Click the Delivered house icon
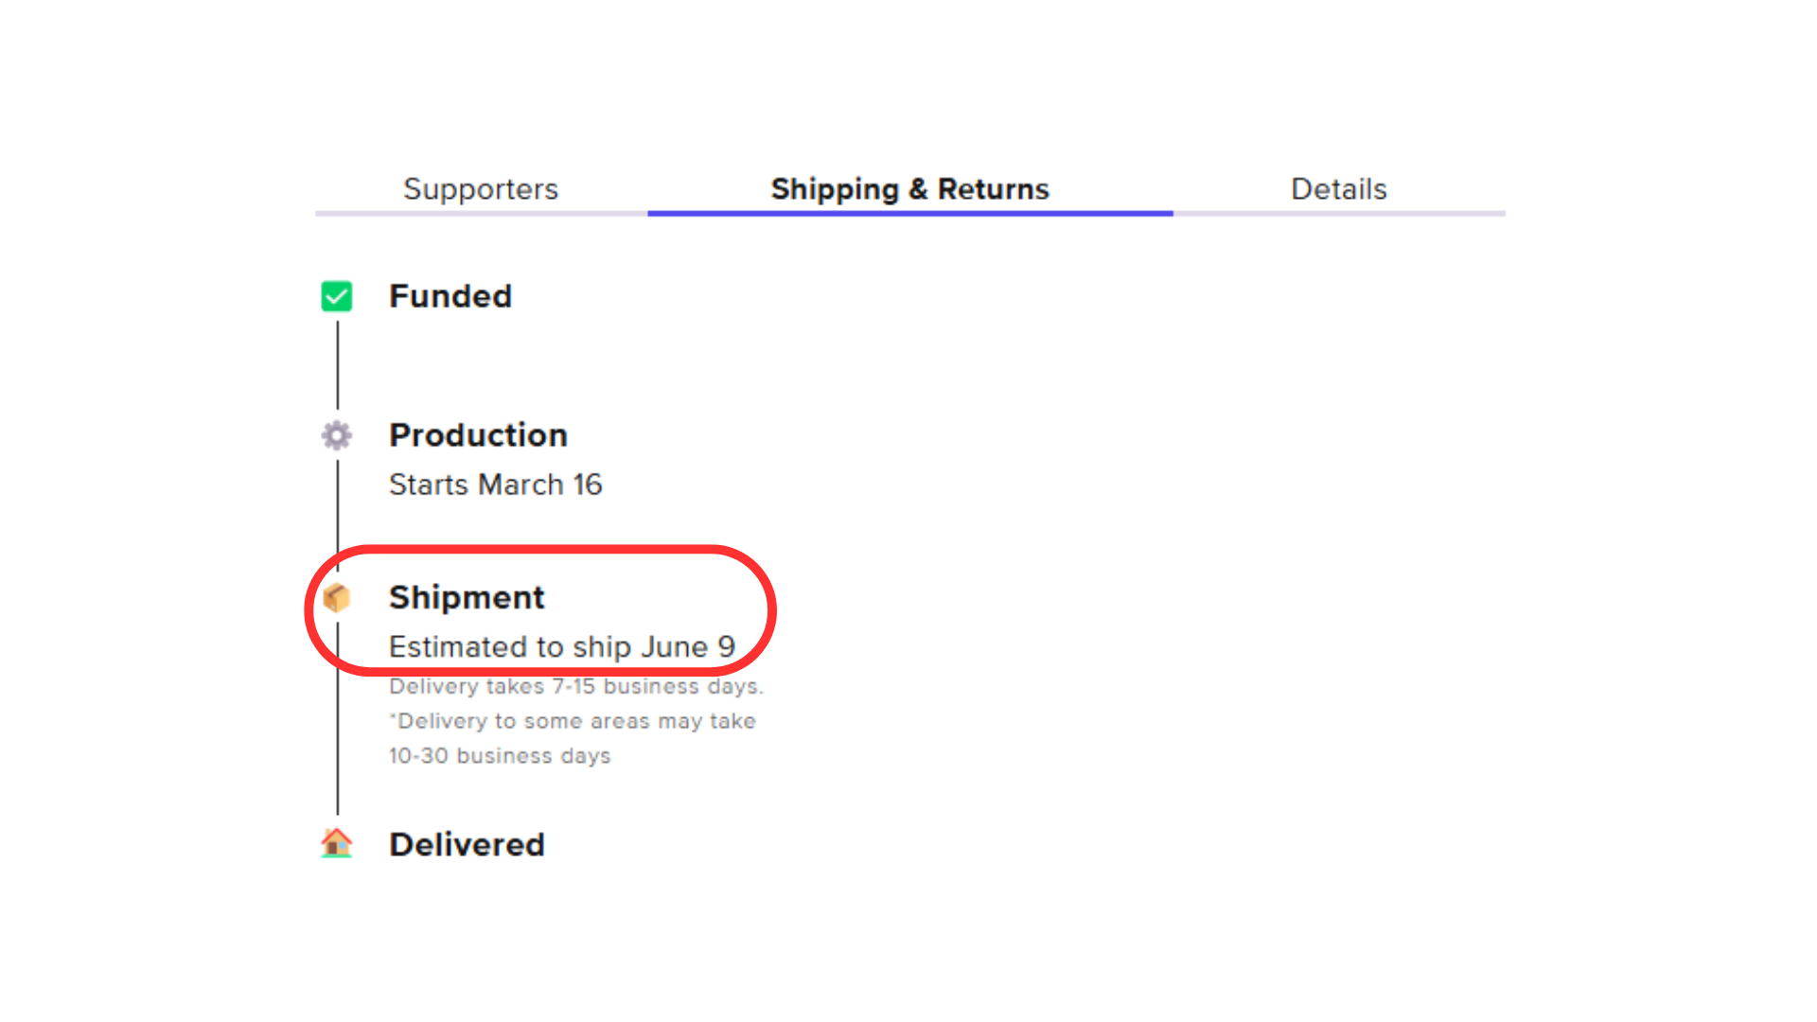Viewport: 1817px width, 1022px height. click(x=337, y=843)
